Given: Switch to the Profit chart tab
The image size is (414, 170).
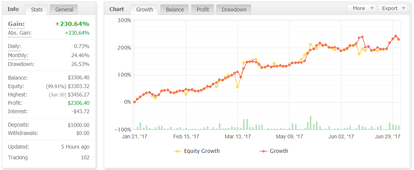Looking at the screenshot, I should pos(203,10).
